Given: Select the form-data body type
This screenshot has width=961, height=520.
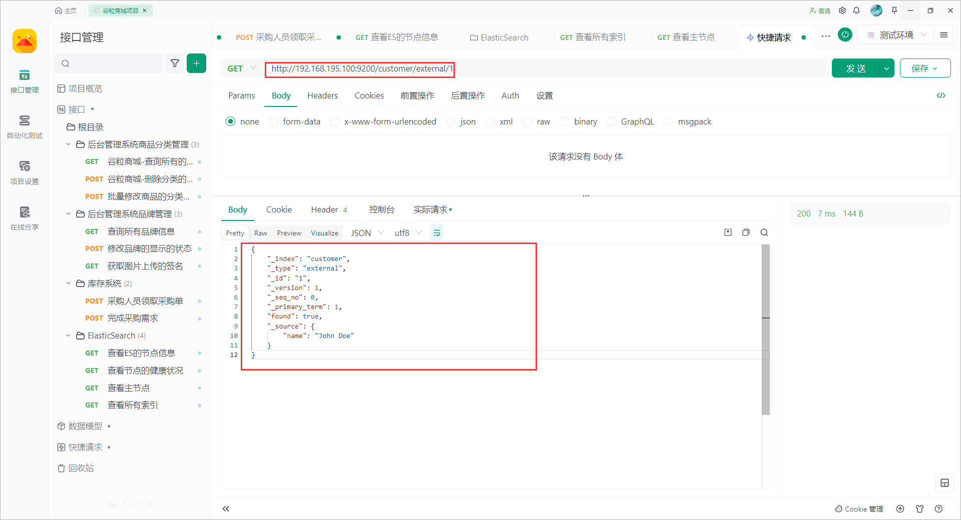Looking at the screenshot, I should point(274,121).
